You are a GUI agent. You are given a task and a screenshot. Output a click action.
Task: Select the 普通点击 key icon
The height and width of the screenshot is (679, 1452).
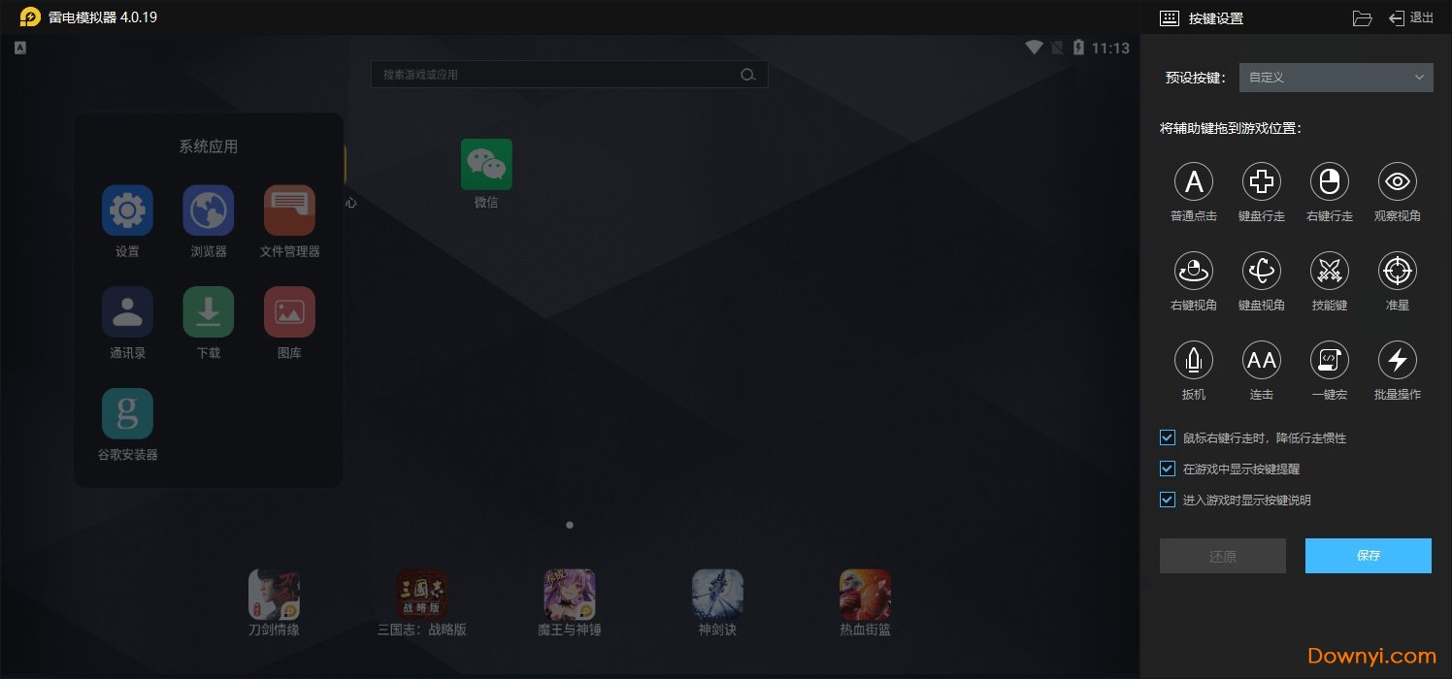click(1193, 181)
